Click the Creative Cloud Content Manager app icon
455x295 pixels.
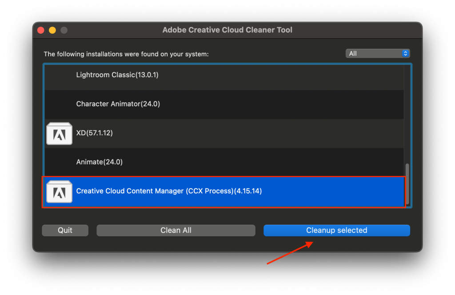[x=59, y=192]
